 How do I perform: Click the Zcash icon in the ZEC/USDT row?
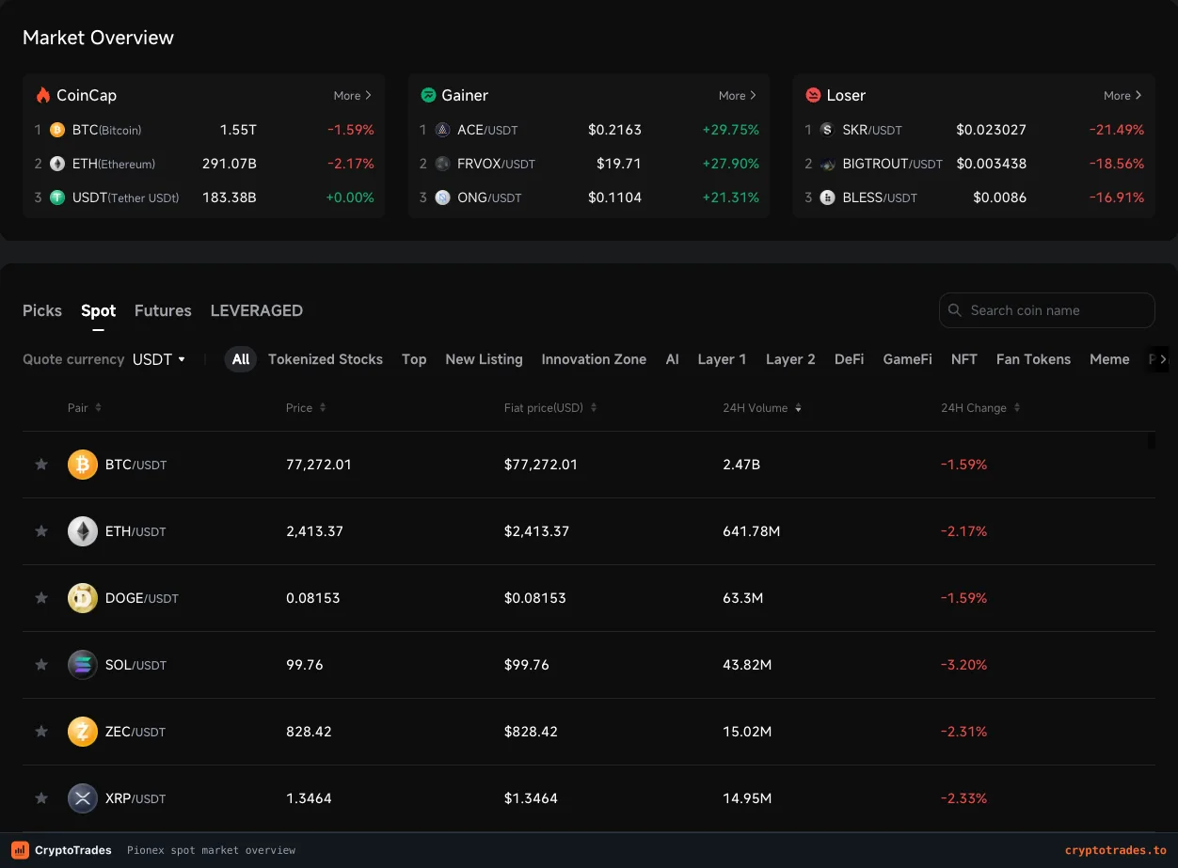(x=83, y=732)
